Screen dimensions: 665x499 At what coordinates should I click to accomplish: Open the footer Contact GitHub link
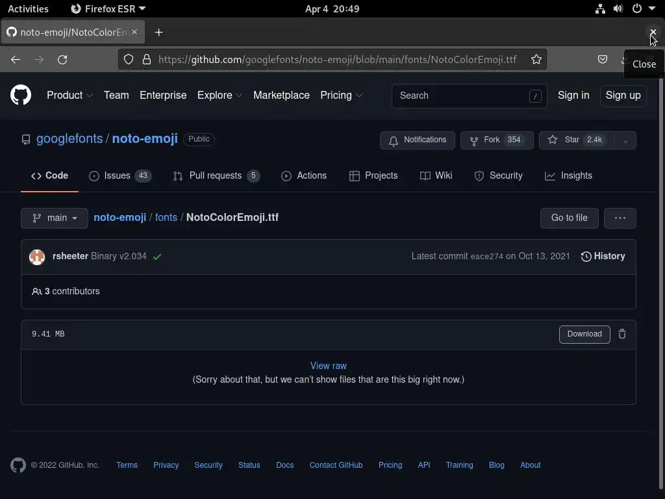336,465
